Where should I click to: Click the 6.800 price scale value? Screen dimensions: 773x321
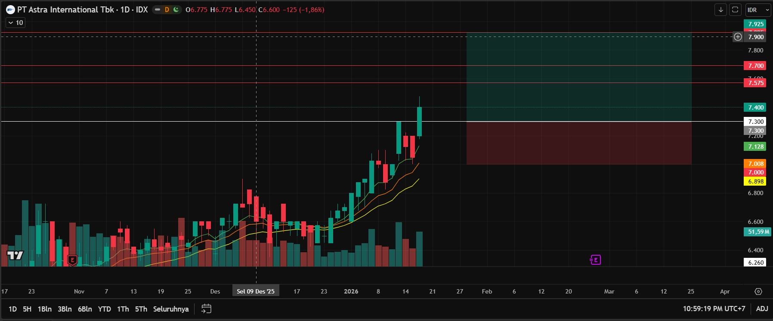[755, 193]
